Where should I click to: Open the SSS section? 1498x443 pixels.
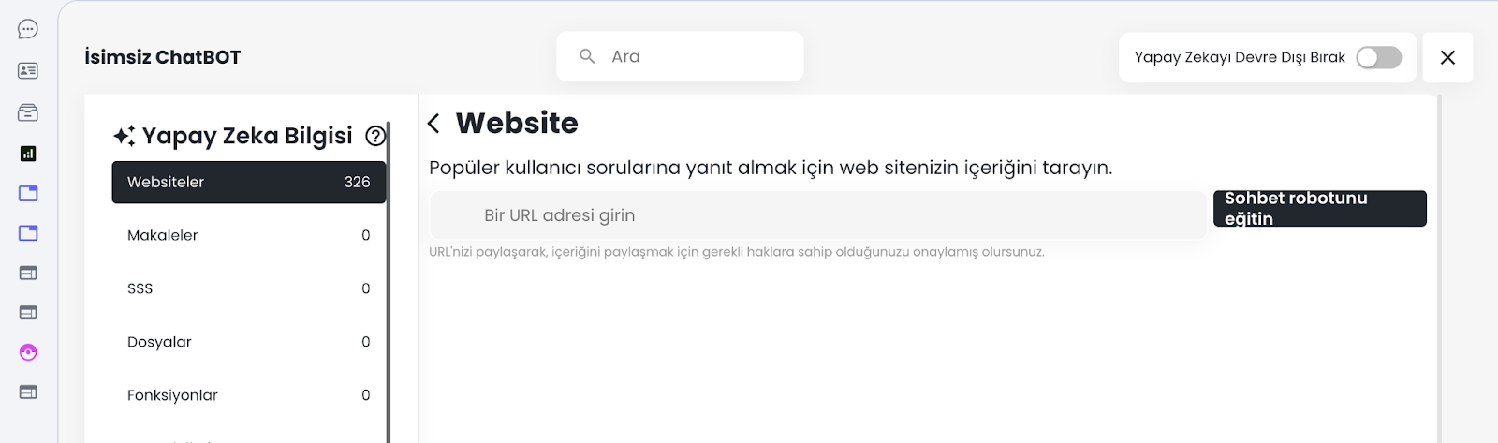pos(248,288)
